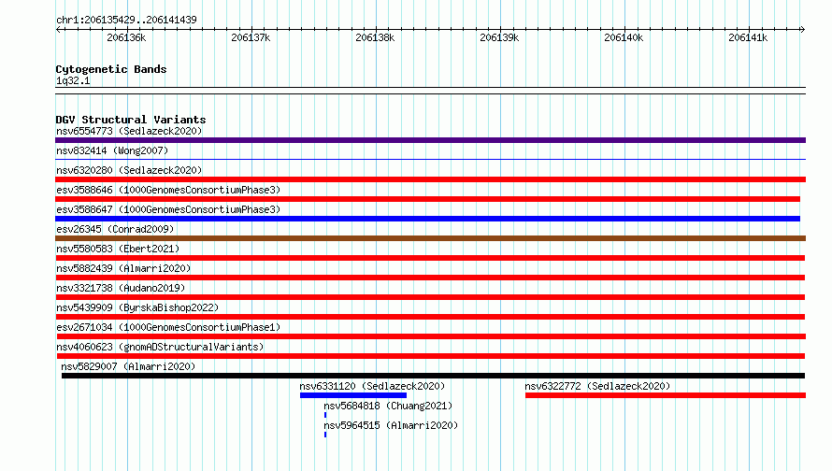Click the thin blue nsv832414 variant line
This screenshot has height=471, width=832.
pyautogui.click(x=430, y=159)
